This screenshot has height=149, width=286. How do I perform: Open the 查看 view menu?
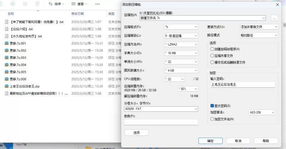click(x=79, y=4)
